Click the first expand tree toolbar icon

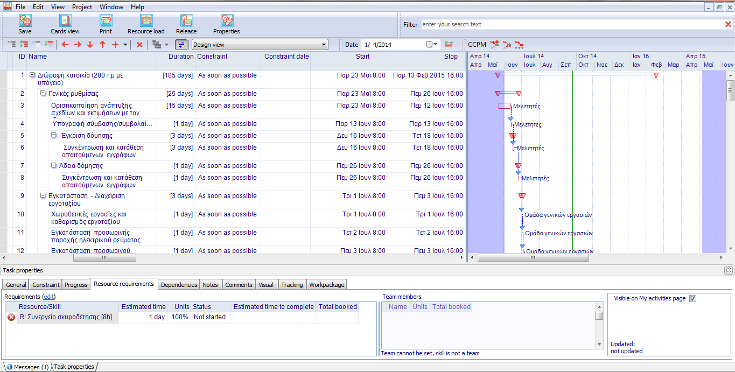[x=11, y=45]
